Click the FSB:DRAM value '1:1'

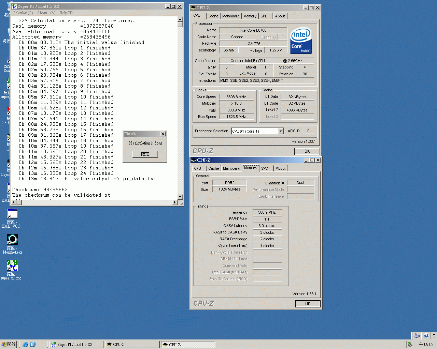[267, 219]
